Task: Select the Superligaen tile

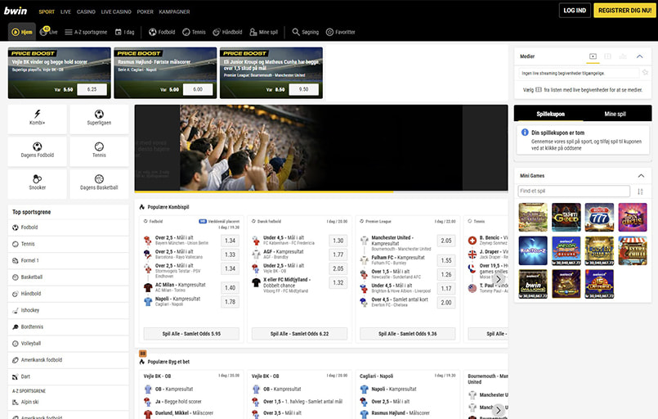Action: (99, 119)
